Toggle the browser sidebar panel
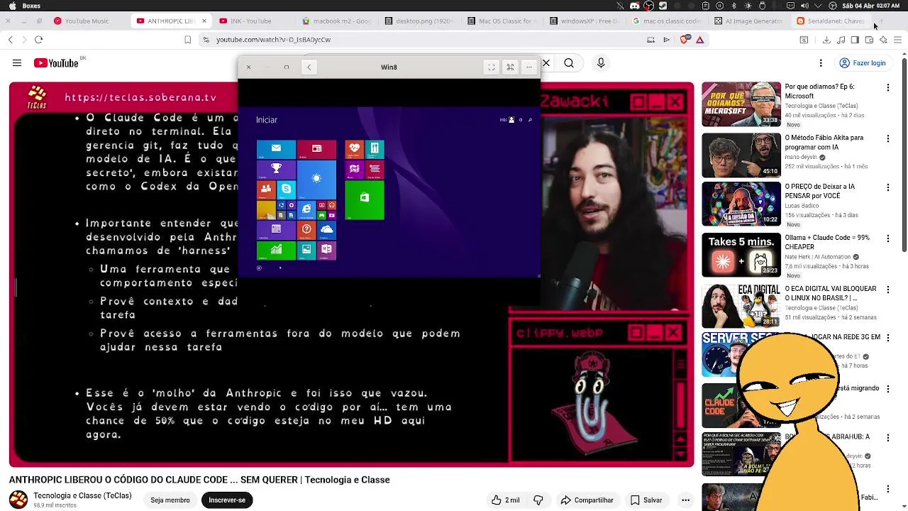This screenshot has width=908, height=511. (x=855, y=40)
